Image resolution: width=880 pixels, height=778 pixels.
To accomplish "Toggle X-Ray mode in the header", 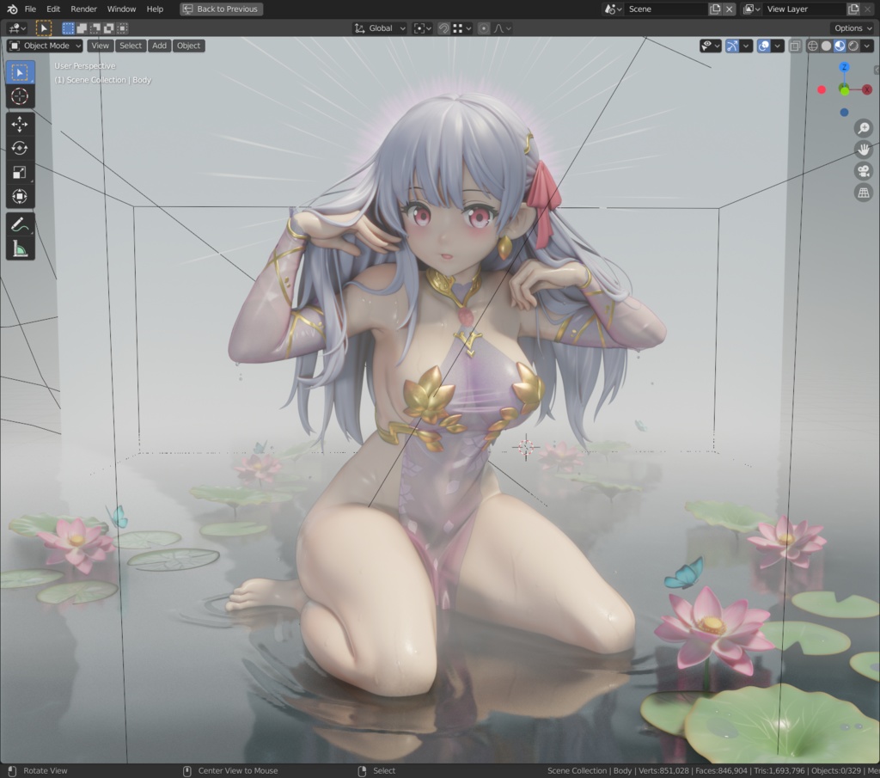I will 794,46.
